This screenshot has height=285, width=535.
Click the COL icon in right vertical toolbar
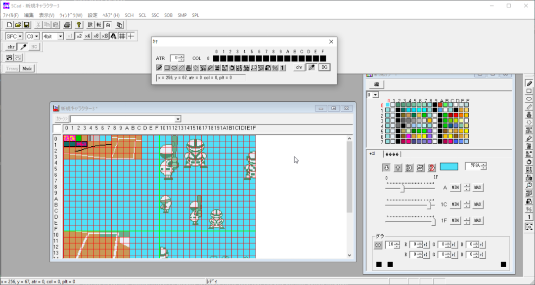[529, 227]
